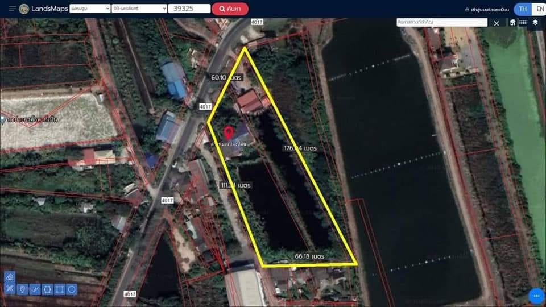Clear the place search with X
This screenshot has height=307, width=546.
click(x=497, y=23)
